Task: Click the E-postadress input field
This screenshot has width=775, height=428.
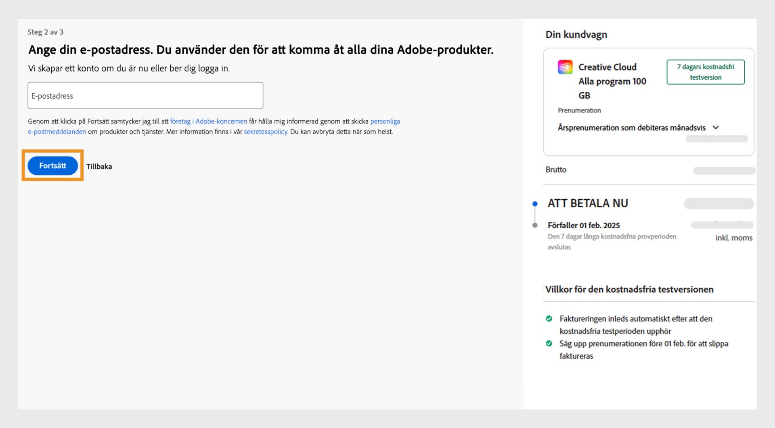Action: tap(145, 96)
